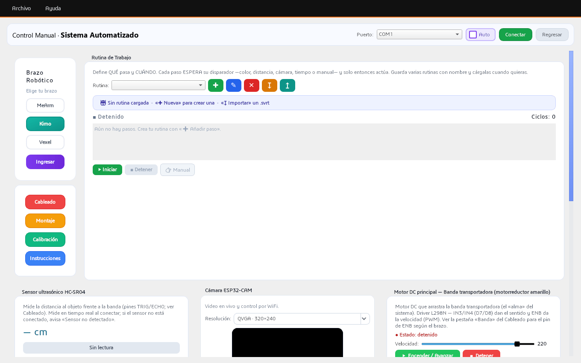
Task: Open the Archivo menu
Action: point(21,8)
